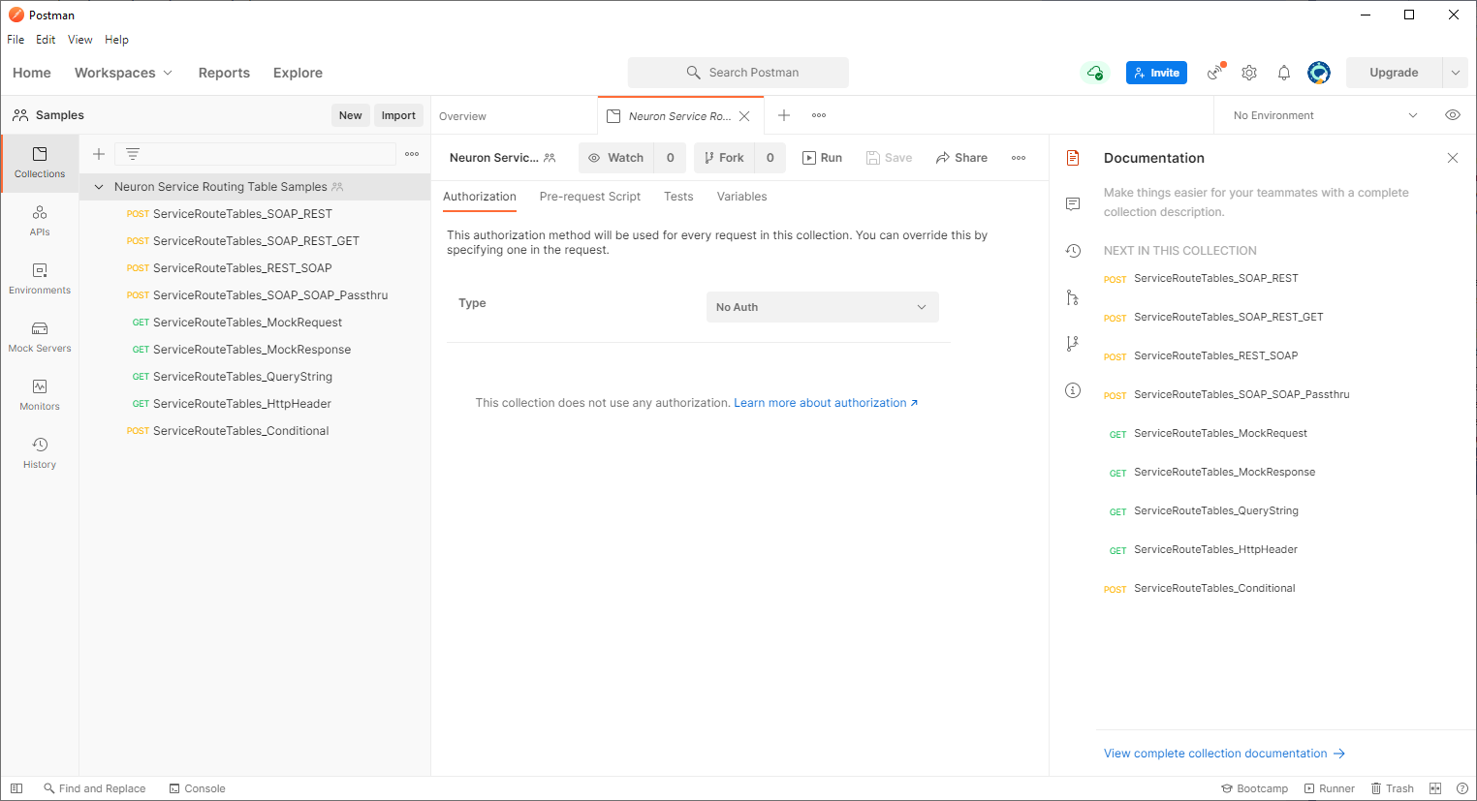The width and height of the screenshot is (1477, 801).
Task: Open the Collections sidebar panel
Action: coord(40,163)
